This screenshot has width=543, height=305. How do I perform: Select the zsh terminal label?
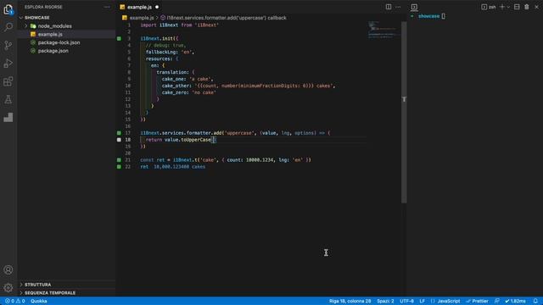489,7
